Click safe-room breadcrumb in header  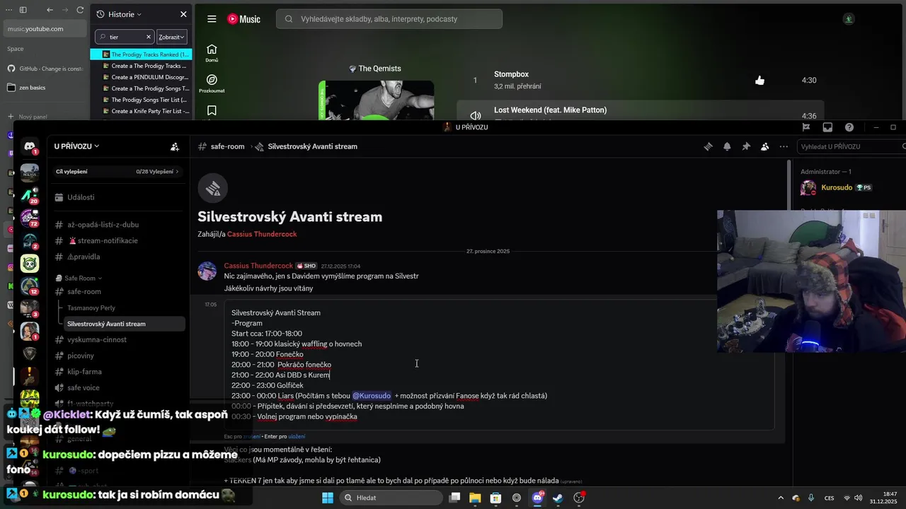point(227,146)
